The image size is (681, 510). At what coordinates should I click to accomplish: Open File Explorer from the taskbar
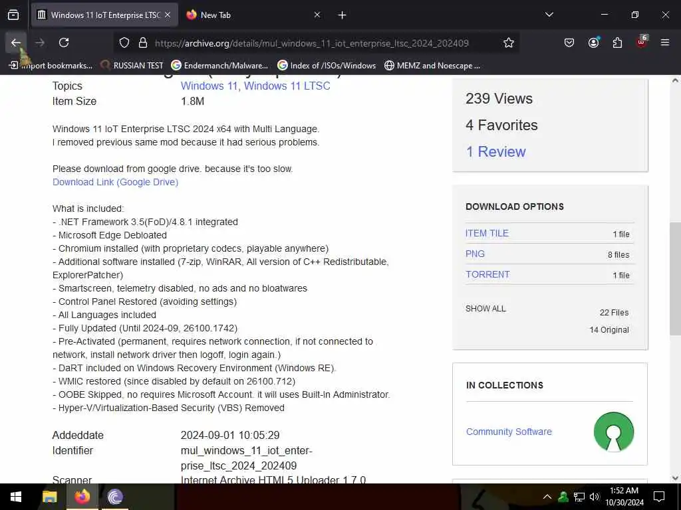49,497
